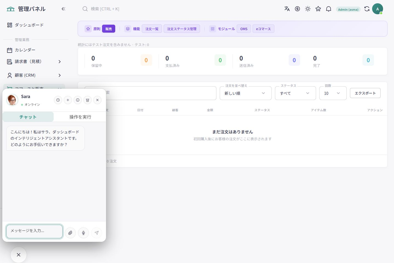This screenshot has width=394, height=263.
Task: Select the OMS module chip
Action: tap(244, 29)
